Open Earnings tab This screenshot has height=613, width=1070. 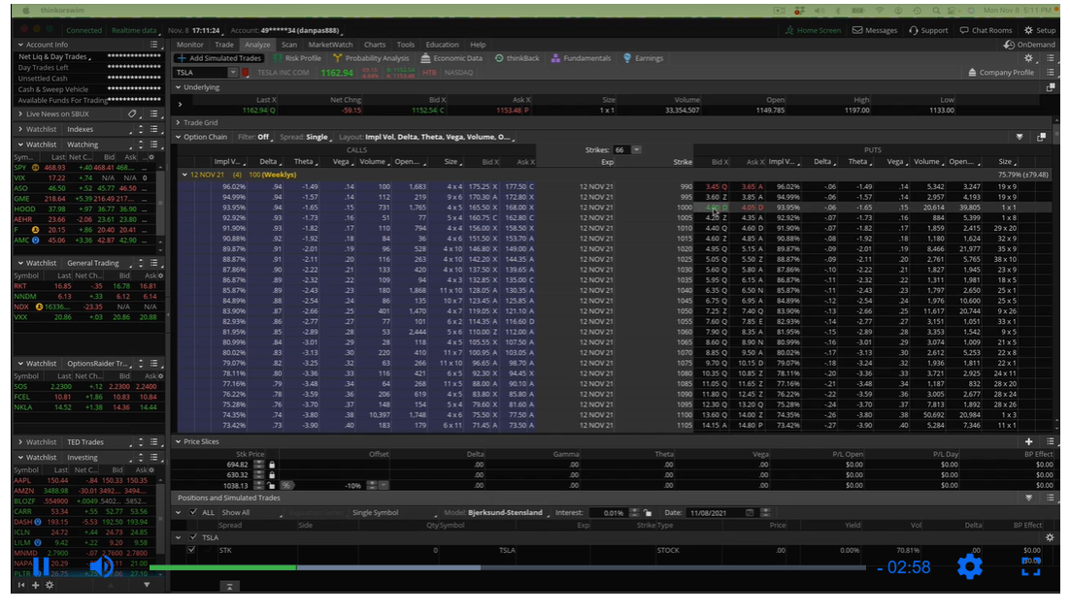coord(643,58)
